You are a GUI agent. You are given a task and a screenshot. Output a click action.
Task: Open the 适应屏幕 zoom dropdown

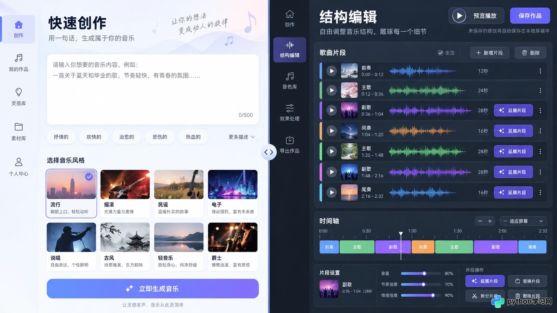[523, 221]
